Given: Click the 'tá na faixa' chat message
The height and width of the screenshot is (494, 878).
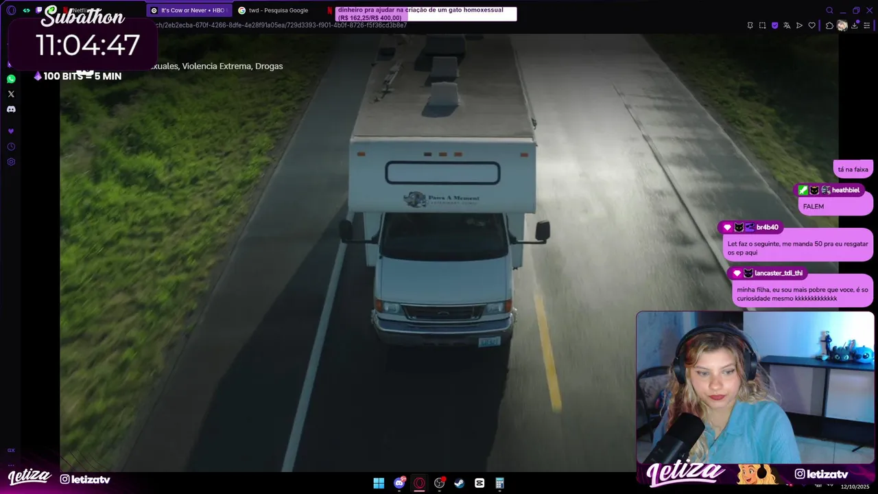Looking at the screenshot, I should [x=853, y=169].
